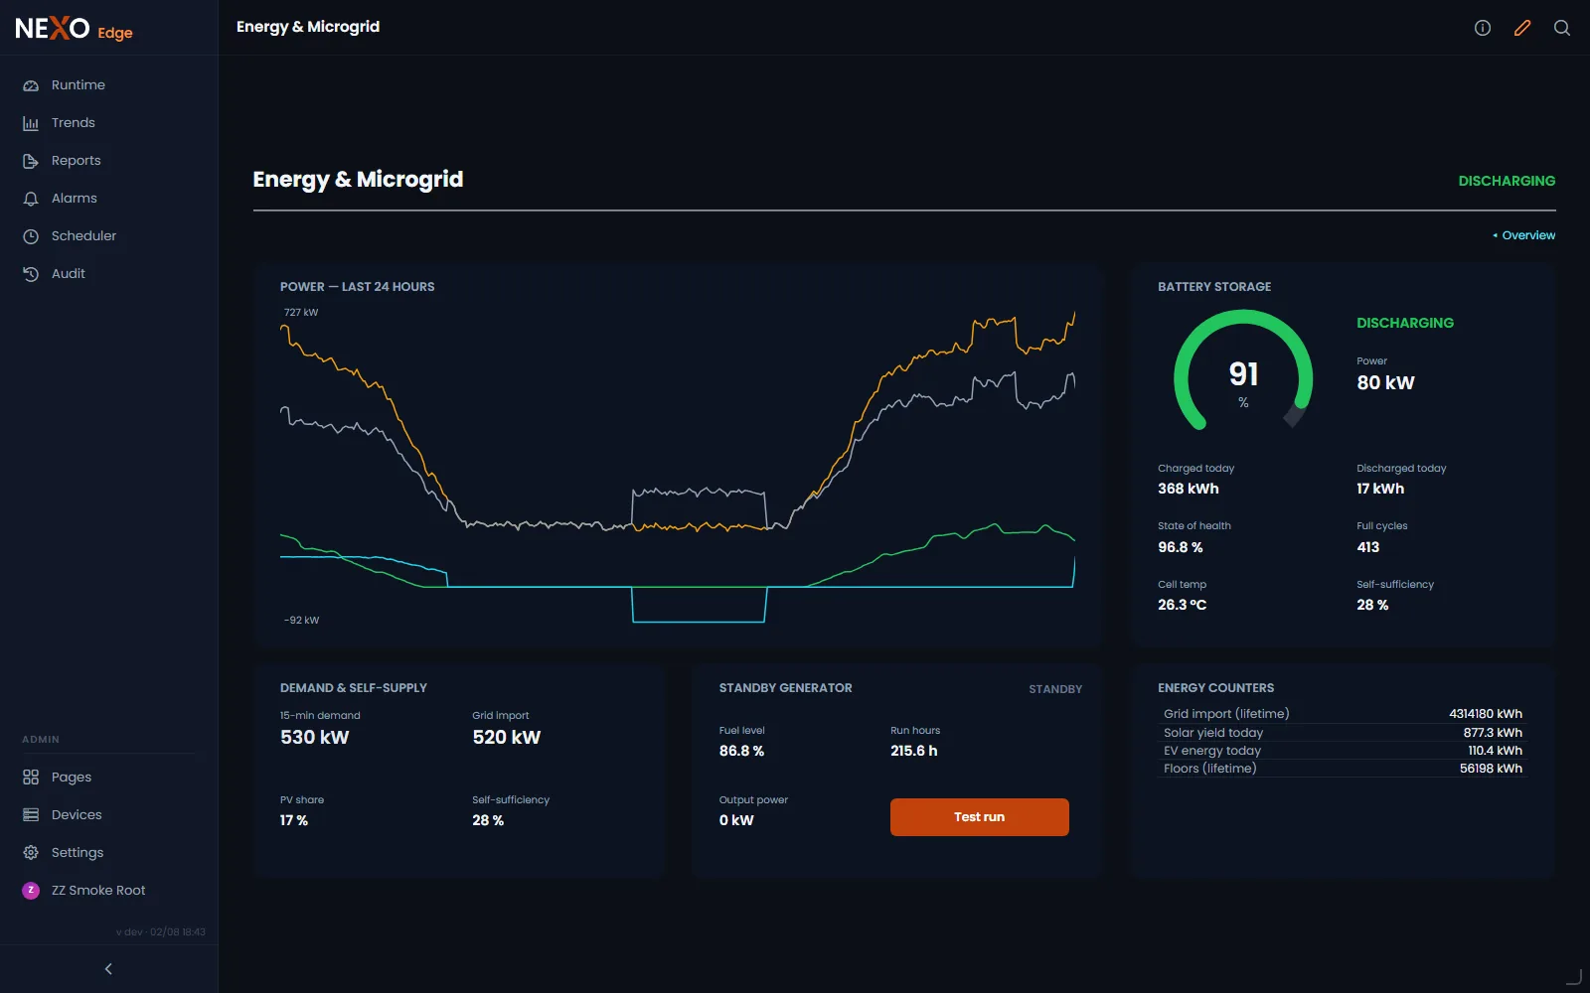
Task: Click the Grid import (lifetime) counter row
Action: coord(1343,714)
